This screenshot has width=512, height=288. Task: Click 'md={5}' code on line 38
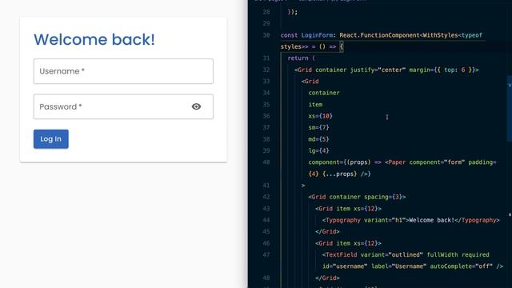(318, 139)
